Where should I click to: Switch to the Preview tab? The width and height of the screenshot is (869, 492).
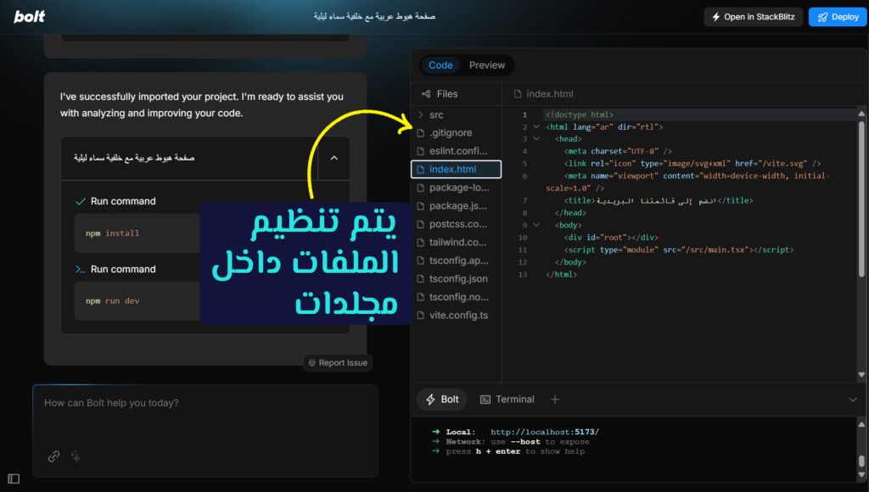pos(486,65)
